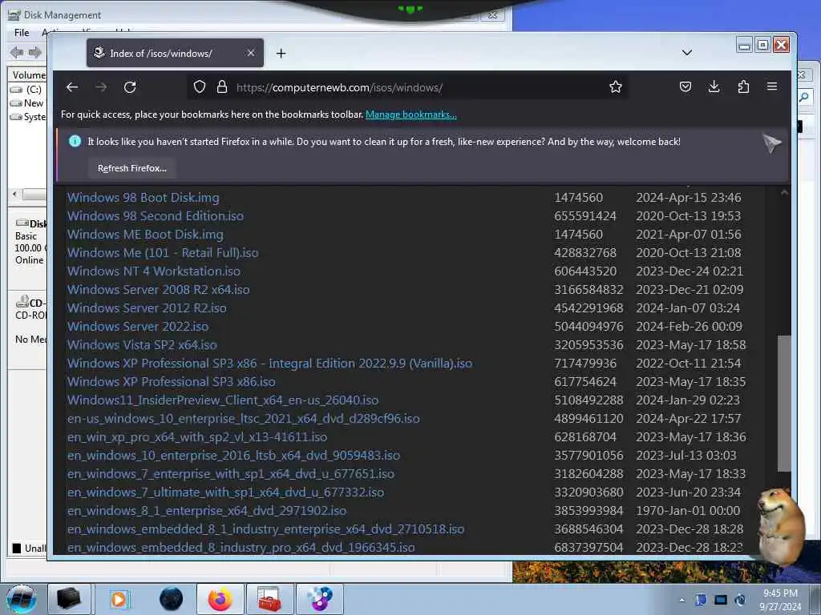Open Windows XP Professional SP3 x86.iso link

pyautogui.click(x=171, y=382)
